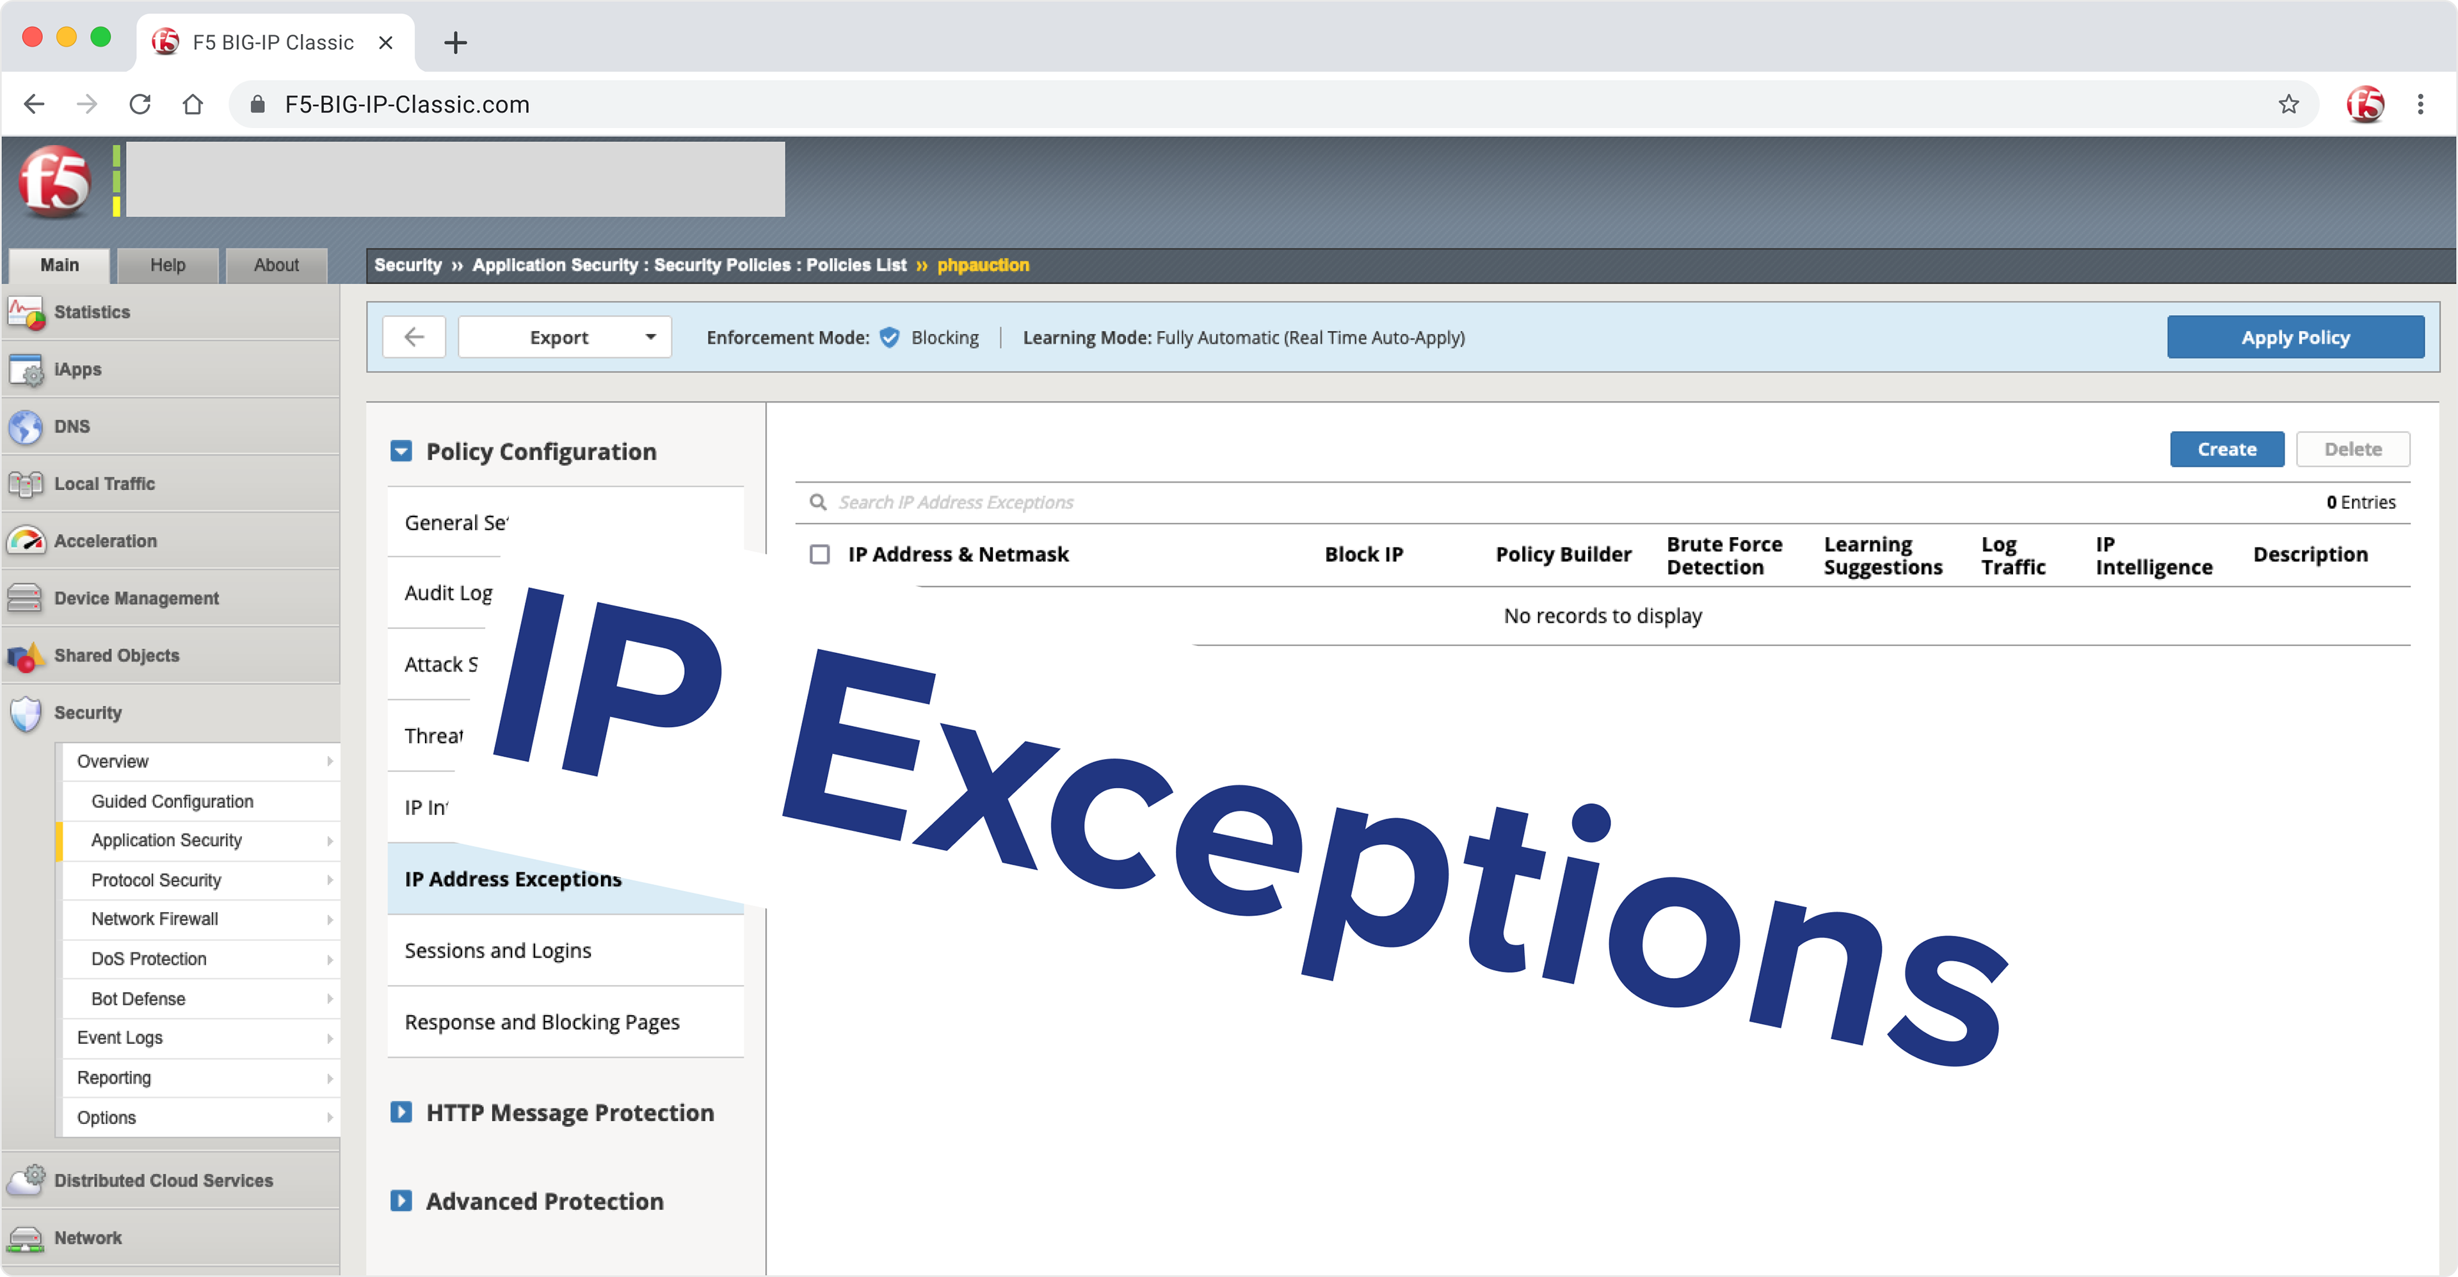
Task: Open the F5 browser extension icon
Action: coord(2365,104)
